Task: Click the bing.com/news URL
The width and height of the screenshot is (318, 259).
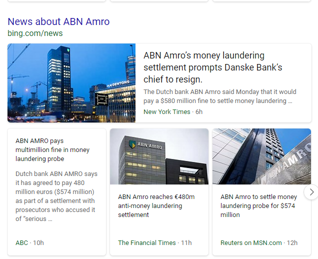Action: tap(35, 33)
